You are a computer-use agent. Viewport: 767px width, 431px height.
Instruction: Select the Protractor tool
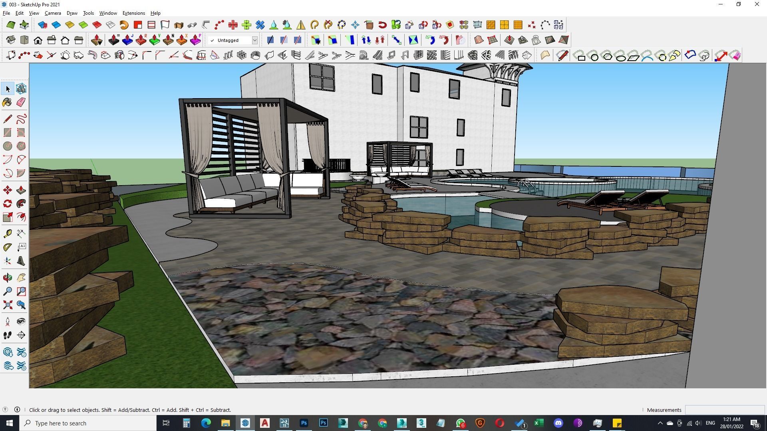pos(8,247)
